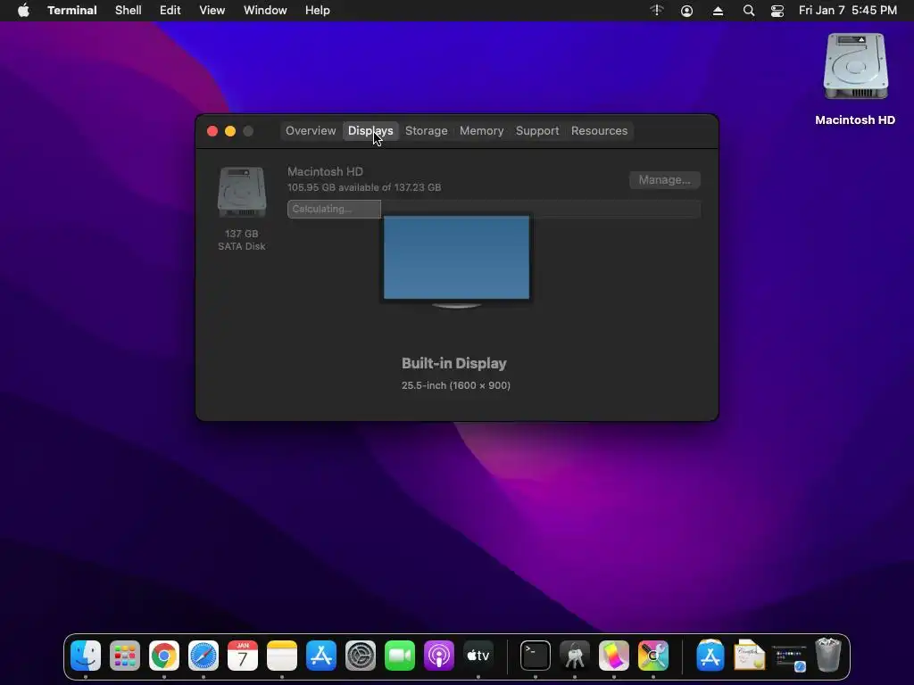Viewport: 914px width, 685px height.
Task: Click the Manage... storage button
Action: tap(664, 180)
